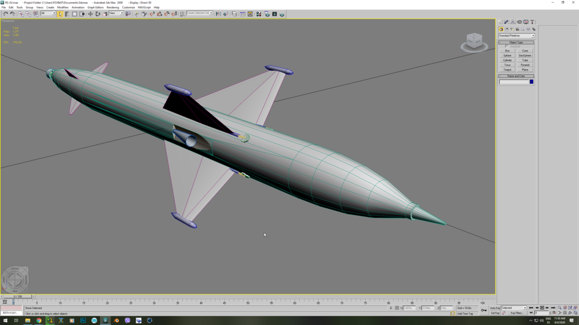Open the Layer Manager
The image size is (579, 325).
click(234, 14)
